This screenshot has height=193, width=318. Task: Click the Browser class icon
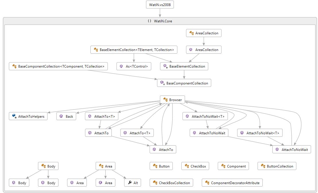click(x=166, y=99)
